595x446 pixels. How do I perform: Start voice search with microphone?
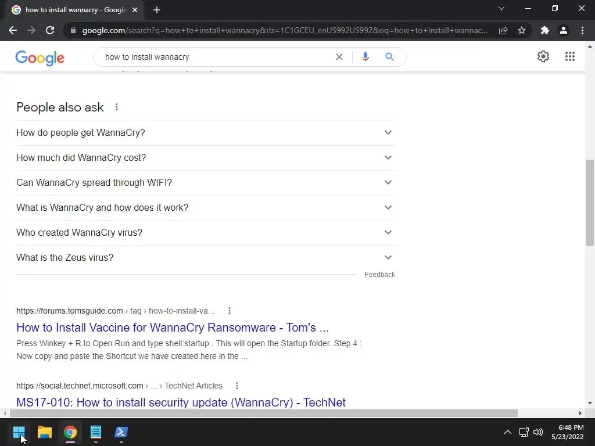pos(365,57)
